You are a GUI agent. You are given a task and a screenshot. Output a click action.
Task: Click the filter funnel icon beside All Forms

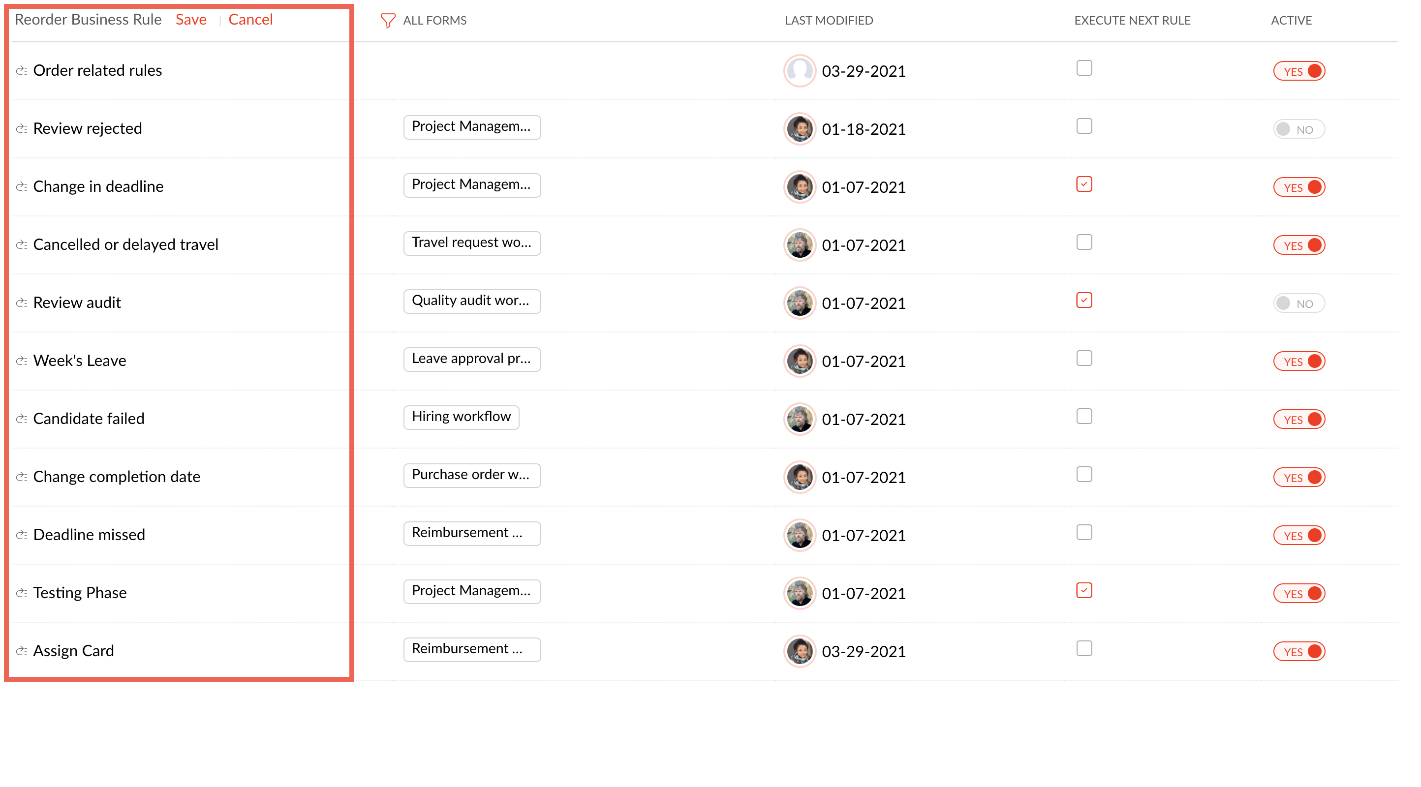point(387,20)
